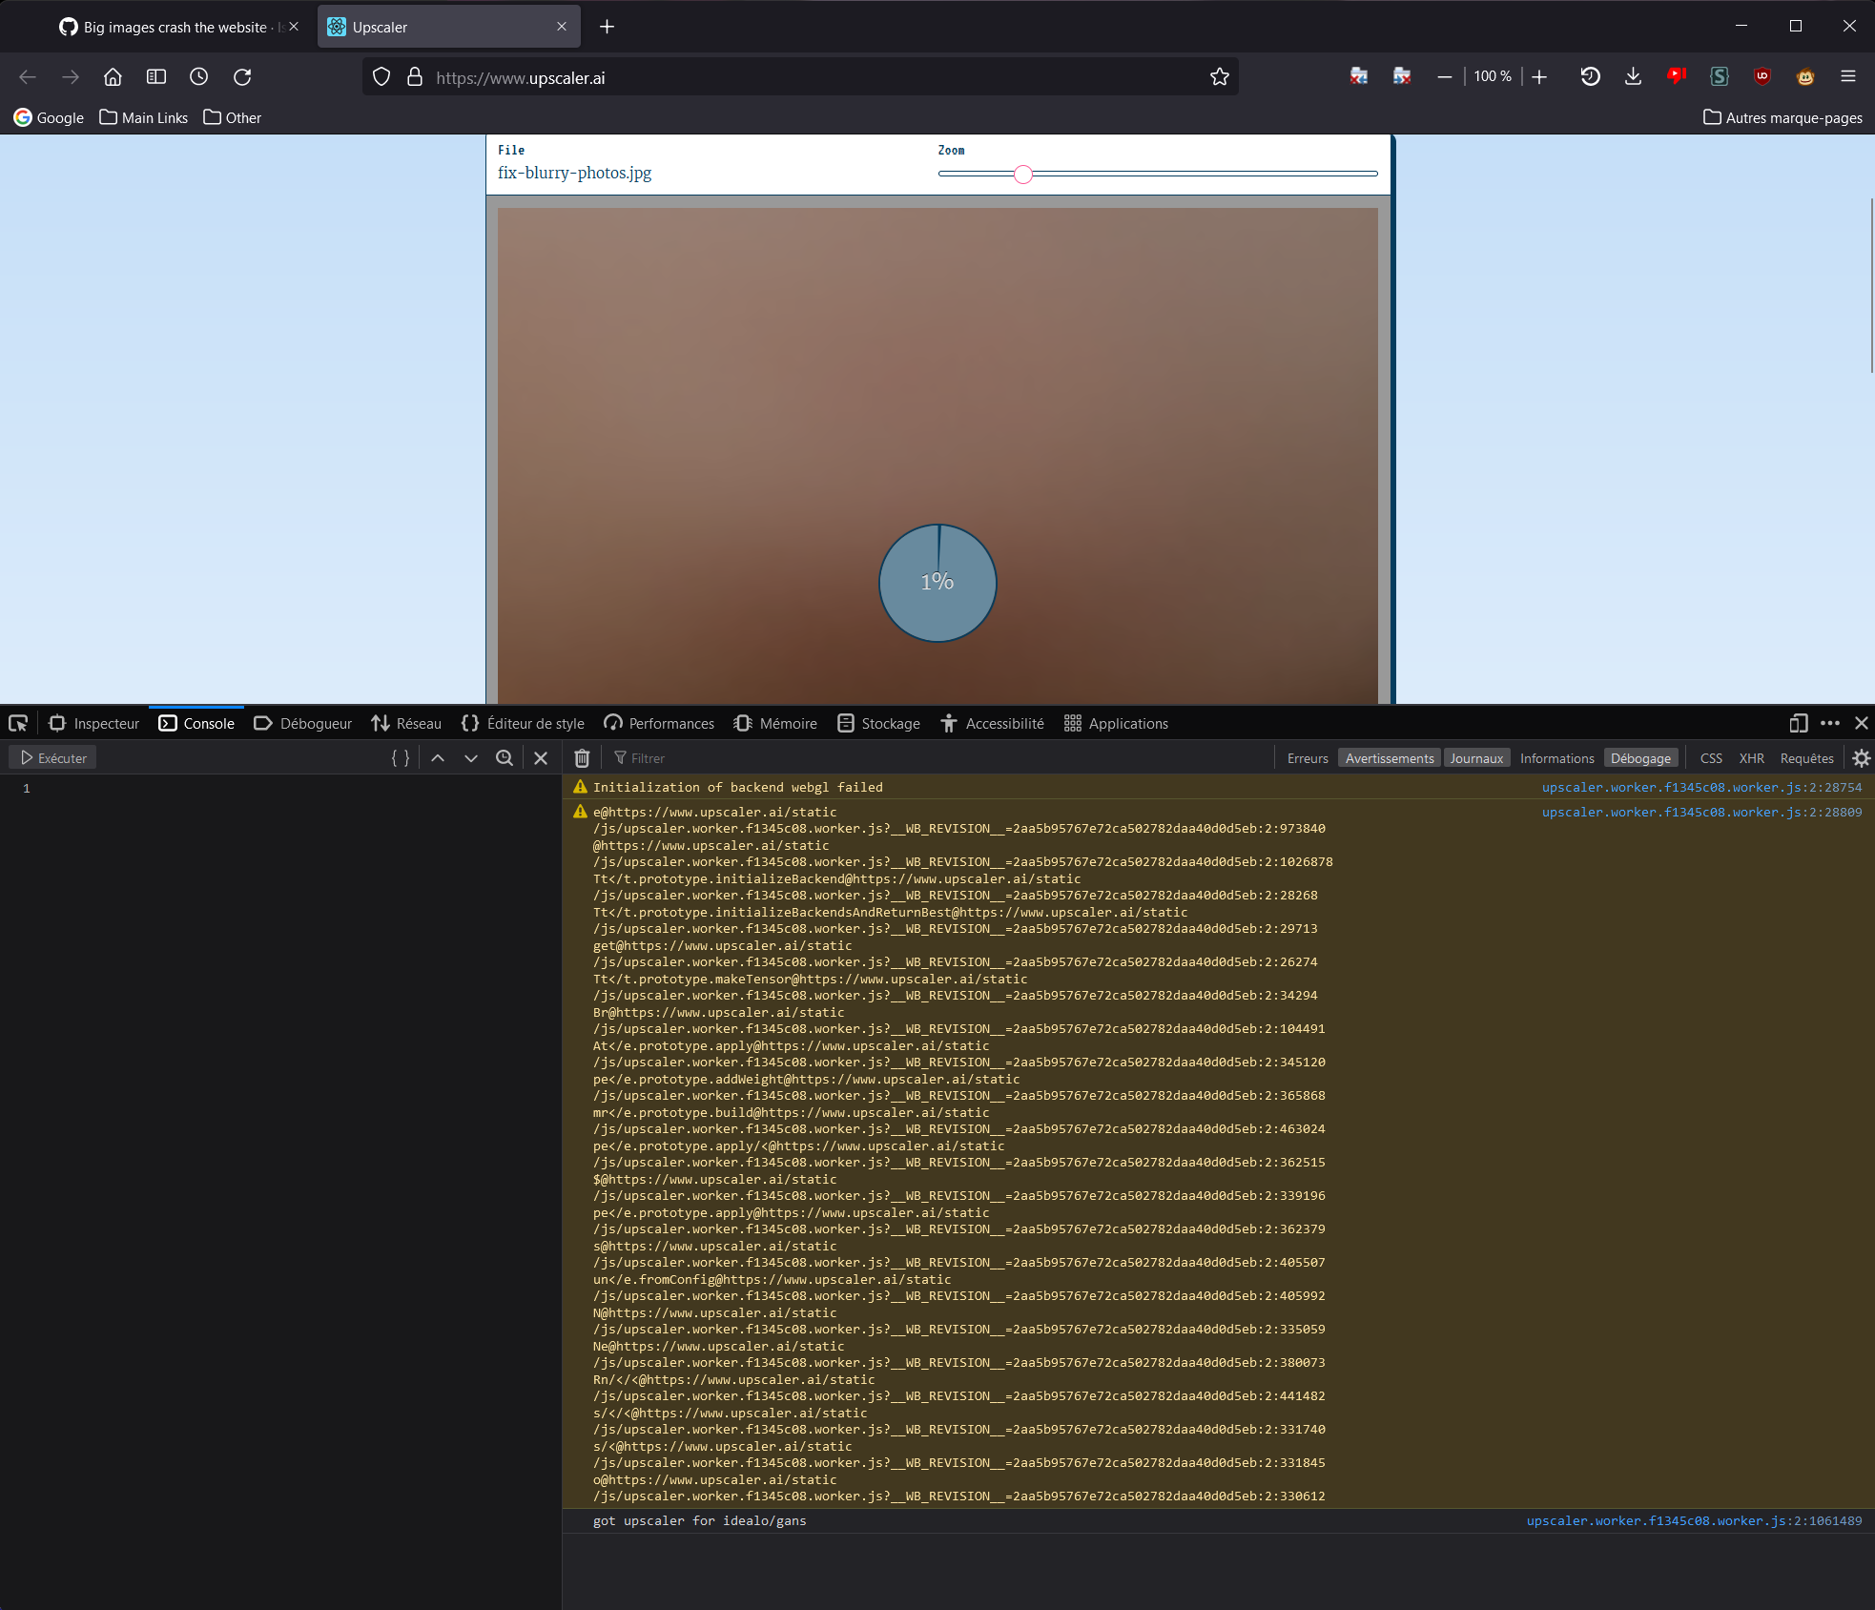Expand the Main Links bookmarks folder
Image resolution: width=1875 pixels, height=1610 pixels.
pyautogui.click(x=144, y=117)
